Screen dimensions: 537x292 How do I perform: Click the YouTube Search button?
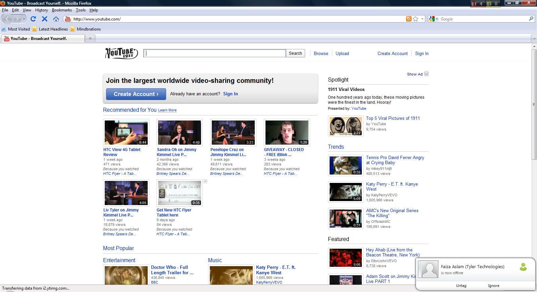pos(295,53)
